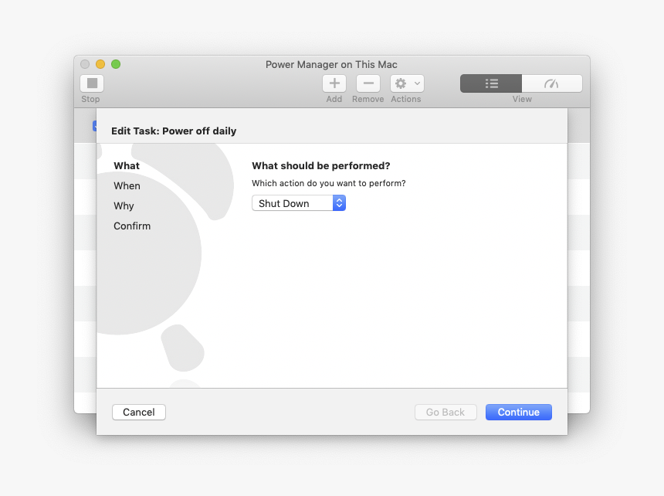
Task: Switch to the list view icon
Action: point(491,83)
